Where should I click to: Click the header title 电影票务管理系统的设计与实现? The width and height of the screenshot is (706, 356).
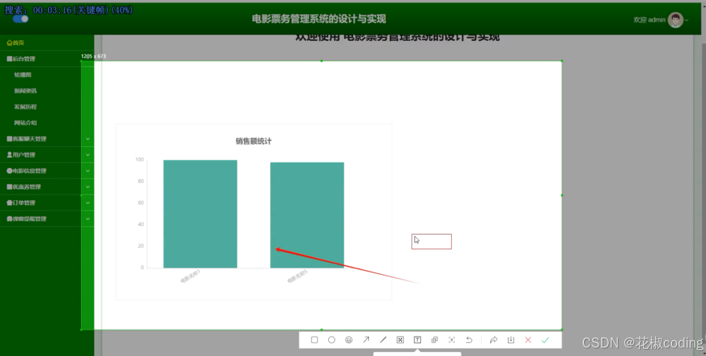point(319,19)
